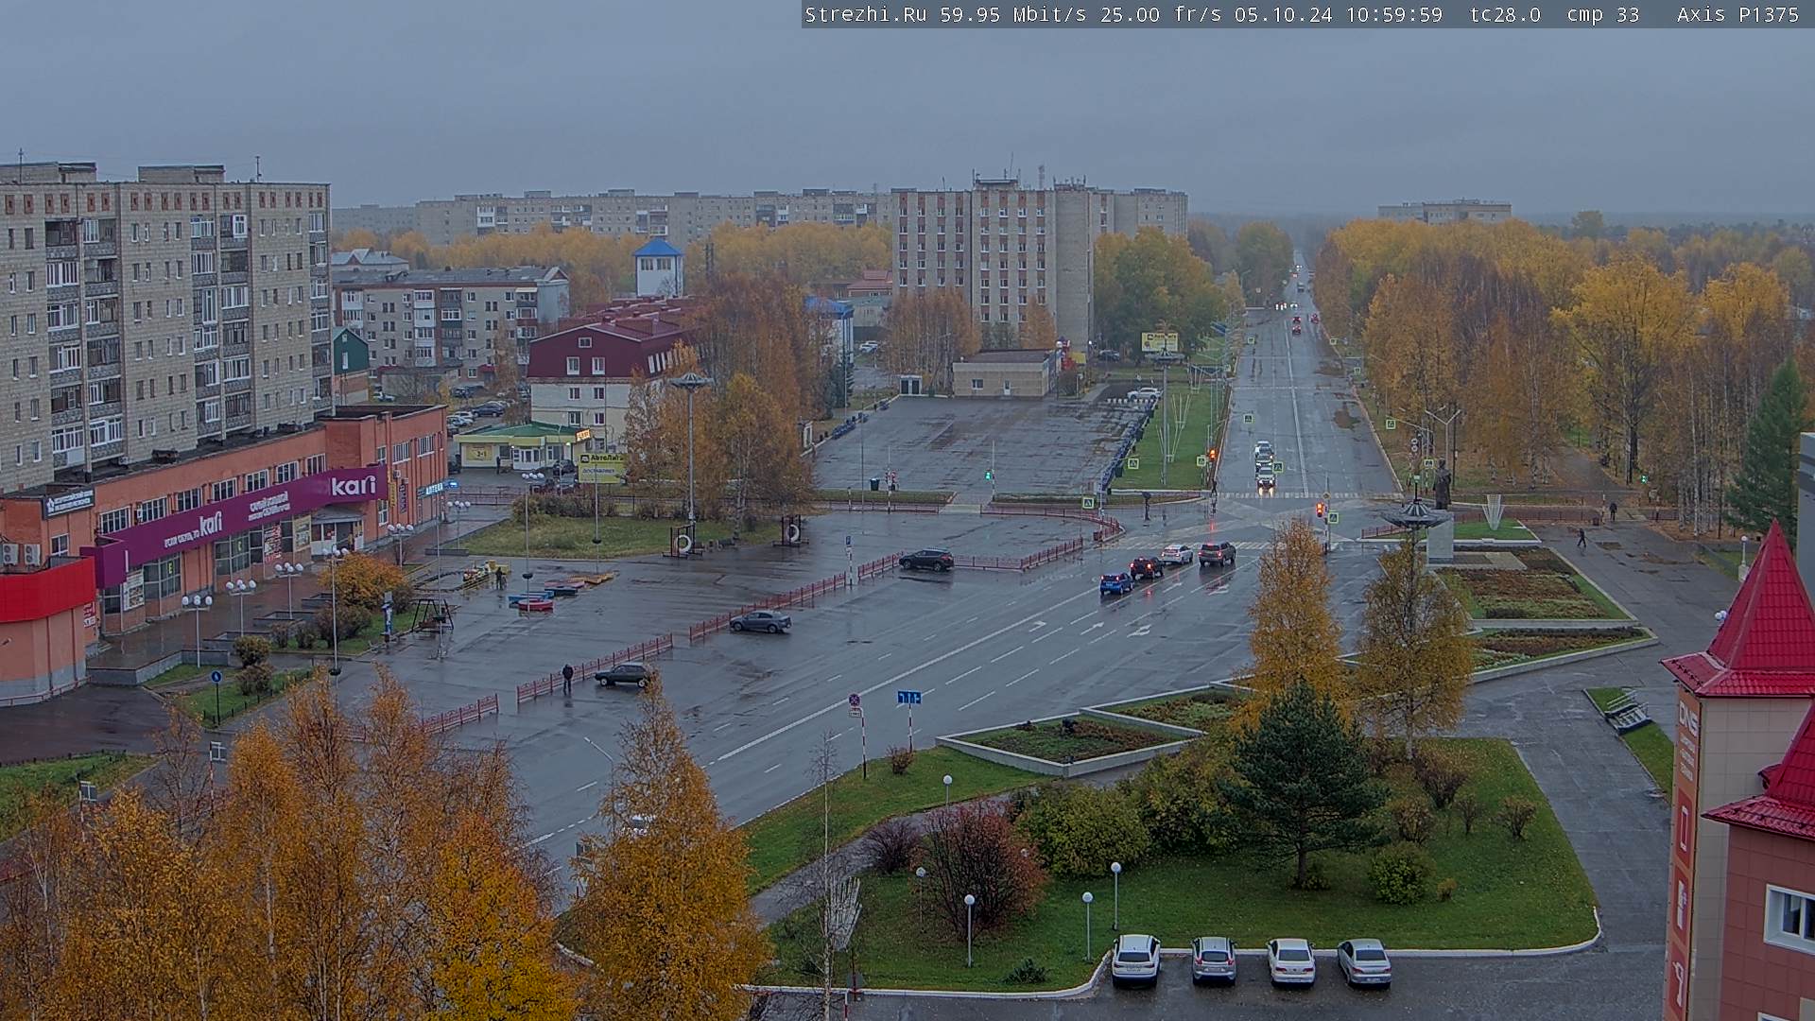Screen dimensions: 1815x1021
Task: Click the Strezhi.Ru overlay text
Action: (865, 14)
